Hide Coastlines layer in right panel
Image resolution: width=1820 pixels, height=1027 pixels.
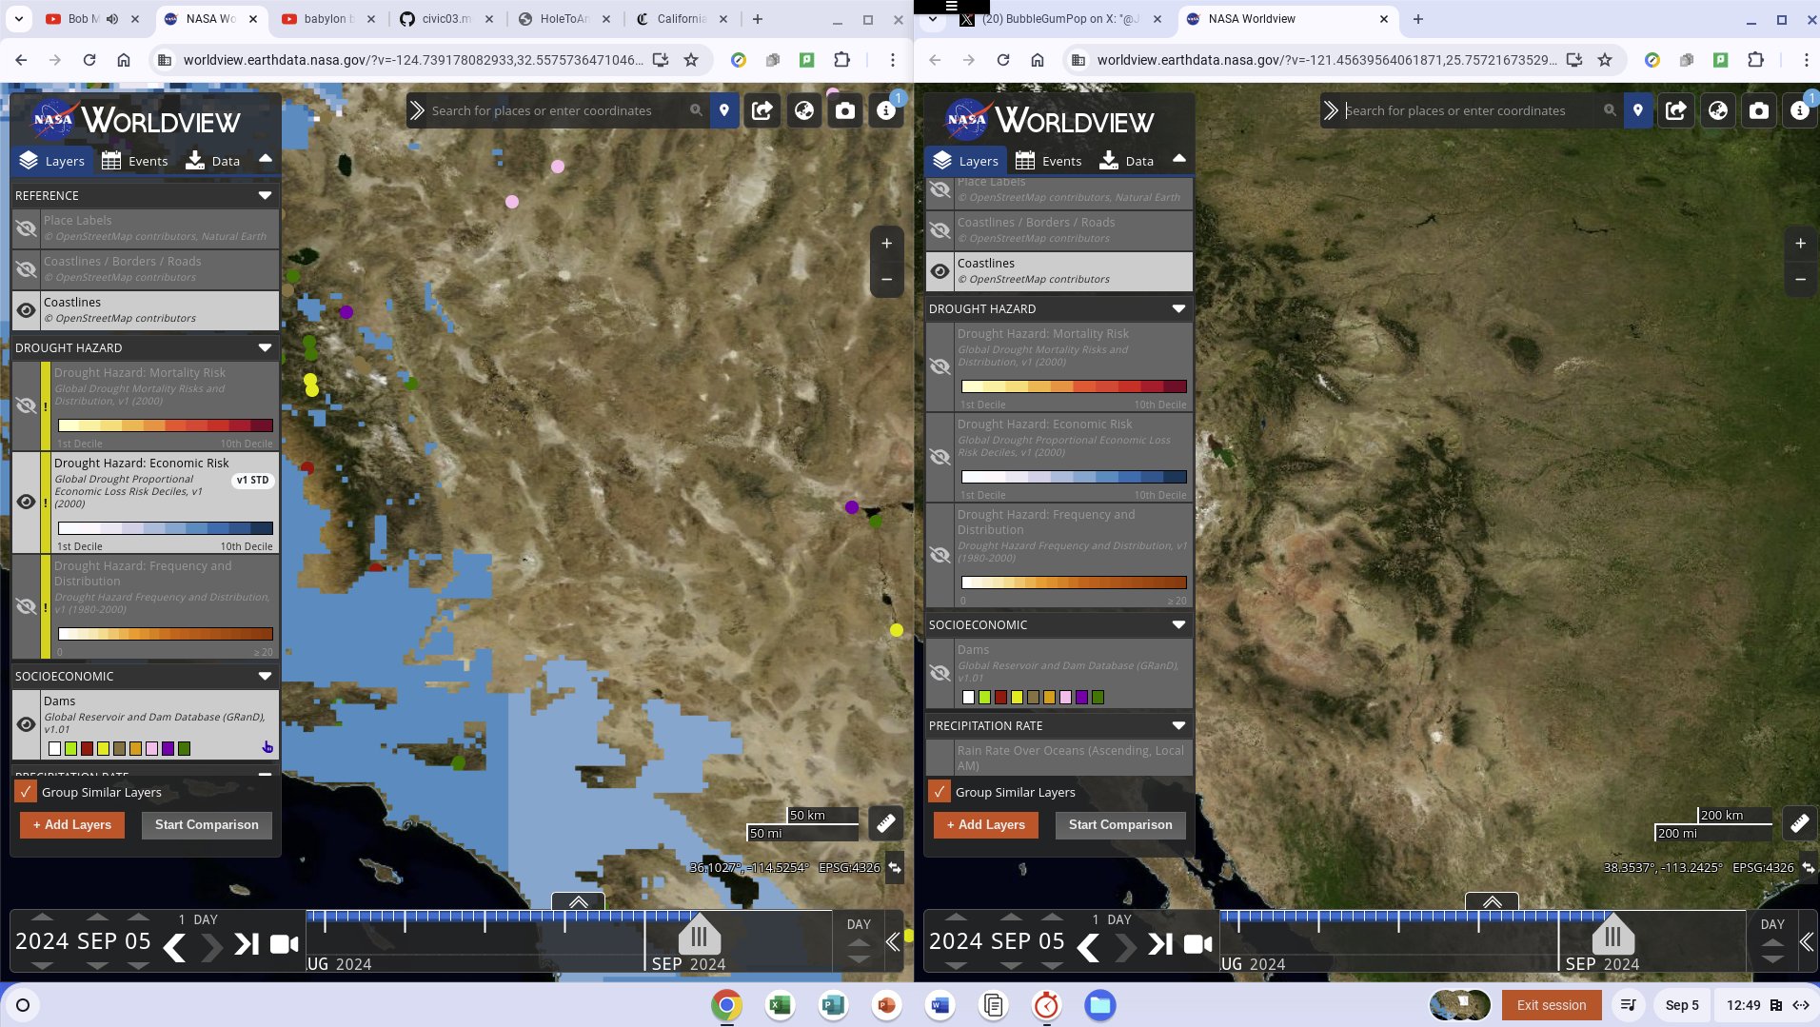click(x=940, y=271)
